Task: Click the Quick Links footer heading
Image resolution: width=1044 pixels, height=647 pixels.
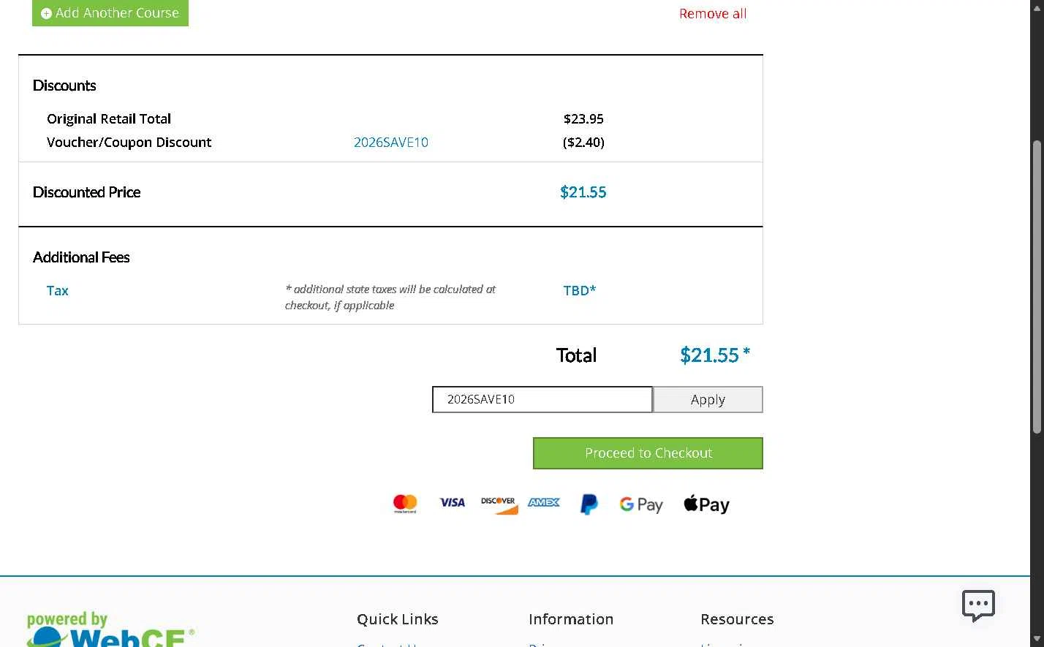Action: click(398, 619)
